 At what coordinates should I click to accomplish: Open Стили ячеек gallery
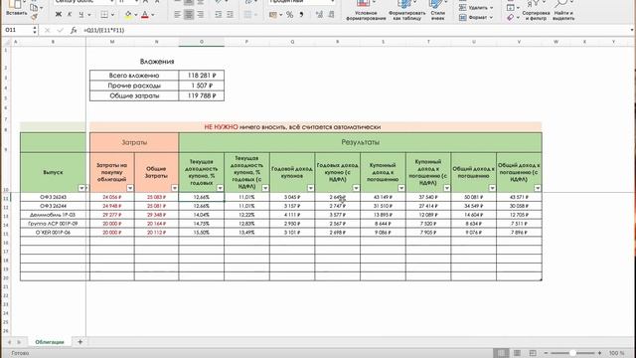437,10
